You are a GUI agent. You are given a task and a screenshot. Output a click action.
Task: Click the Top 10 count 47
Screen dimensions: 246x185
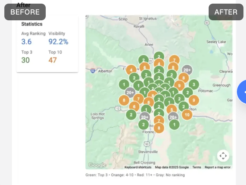coord(53,60)
